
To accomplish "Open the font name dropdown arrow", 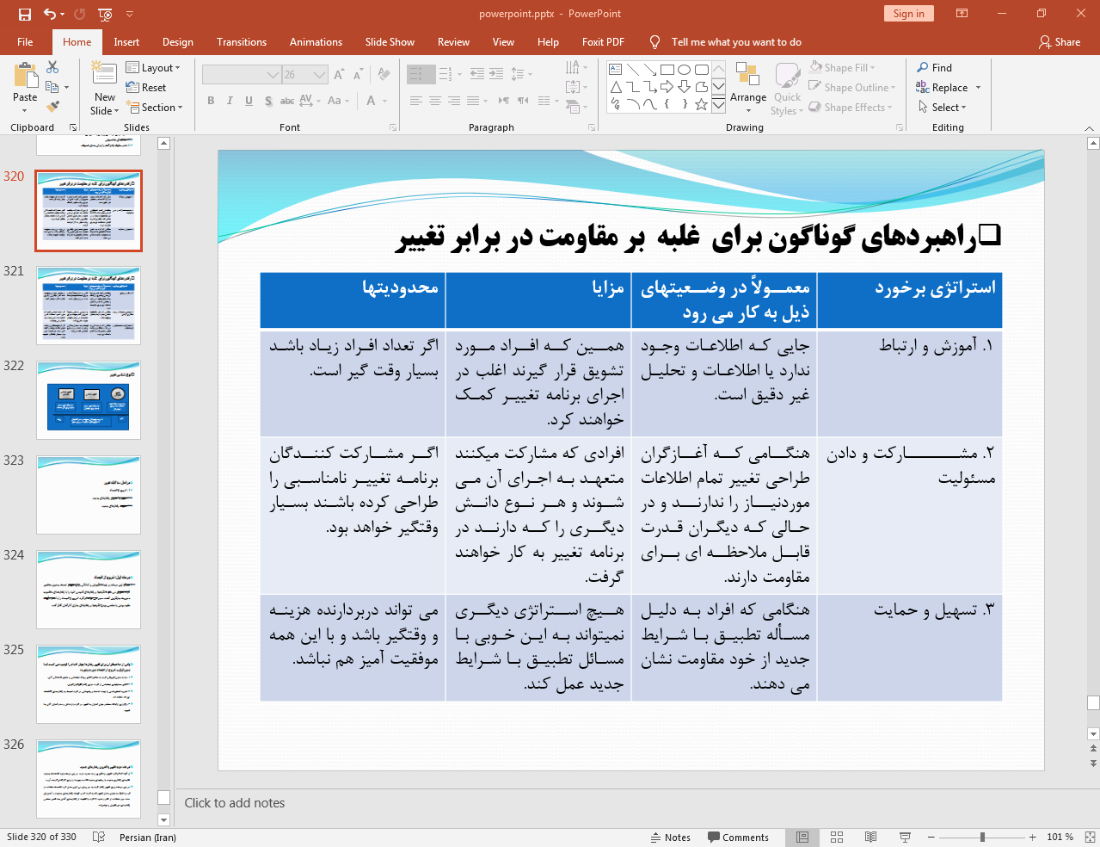I will click(x=273, y=75).
